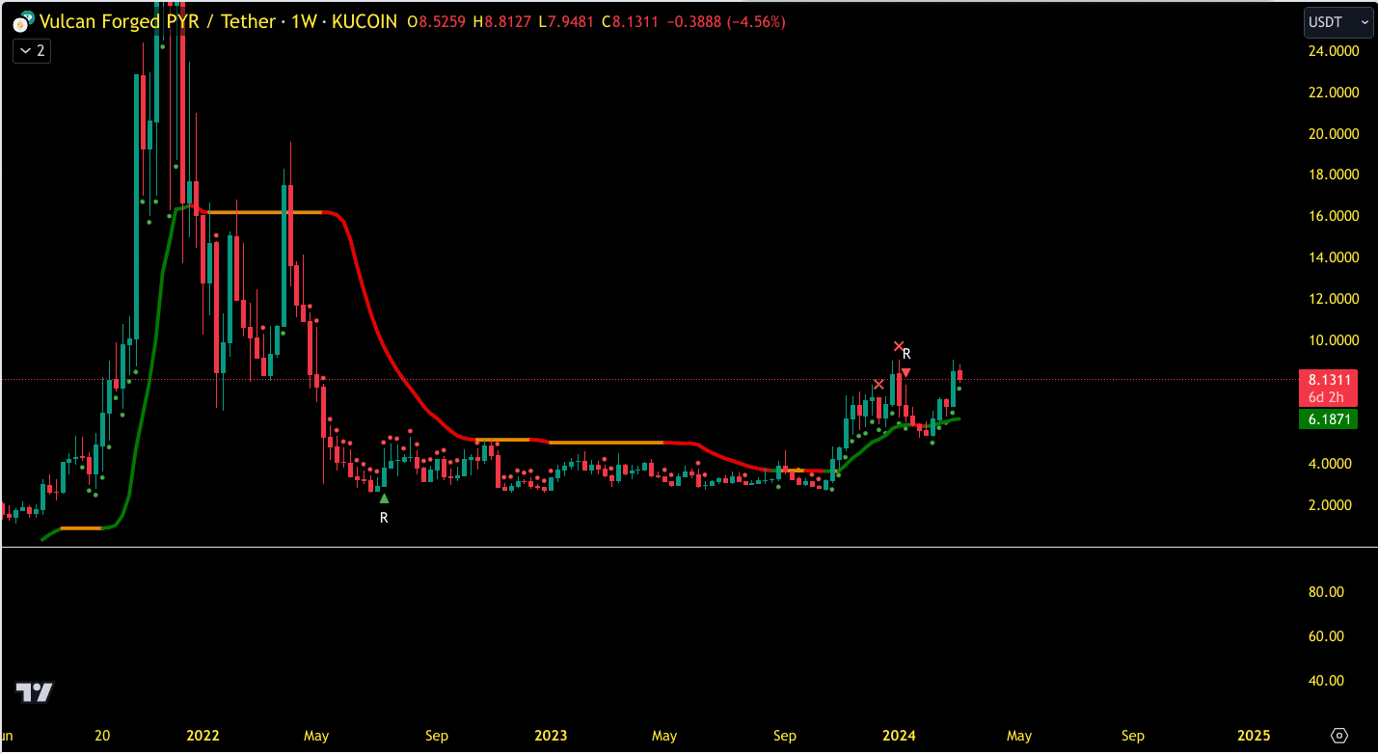Click the 14.0000 price axis label
1378x754 pixels.
coord(1332,257)
